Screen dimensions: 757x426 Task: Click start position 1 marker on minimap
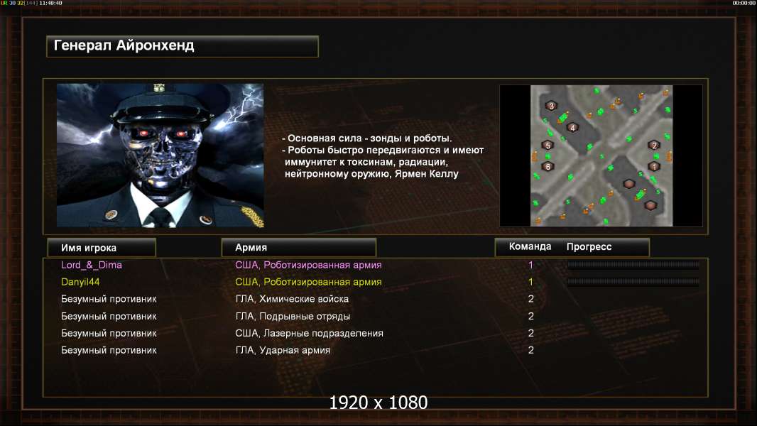coord(654,166)
